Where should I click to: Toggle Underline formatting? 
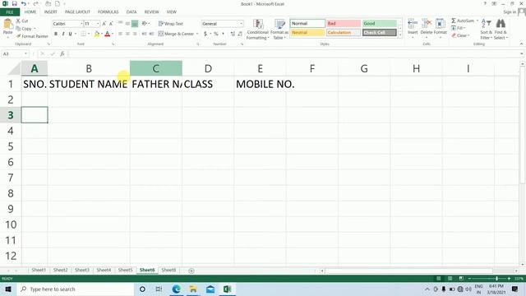(x=70, y=34)
